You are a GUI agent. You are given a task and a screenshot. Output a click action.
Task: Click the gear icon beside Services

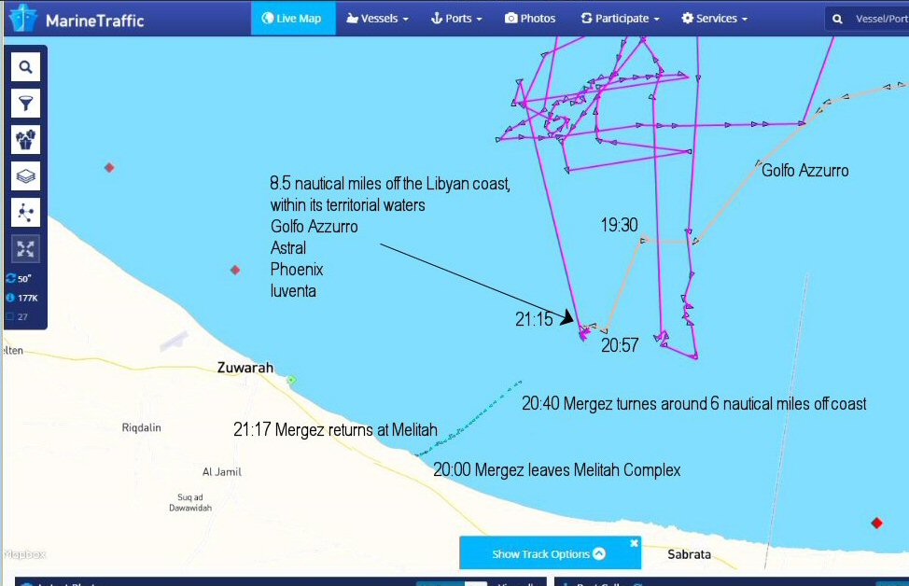(687, 19)
